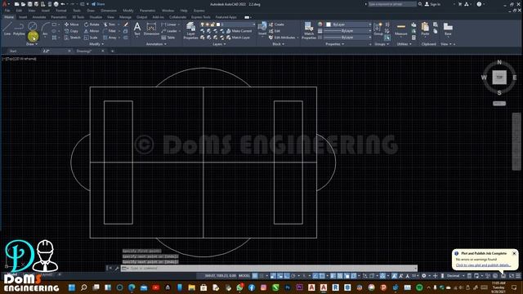Click Match Layer
Screen dimensions: 523x294
click(238, 38)
